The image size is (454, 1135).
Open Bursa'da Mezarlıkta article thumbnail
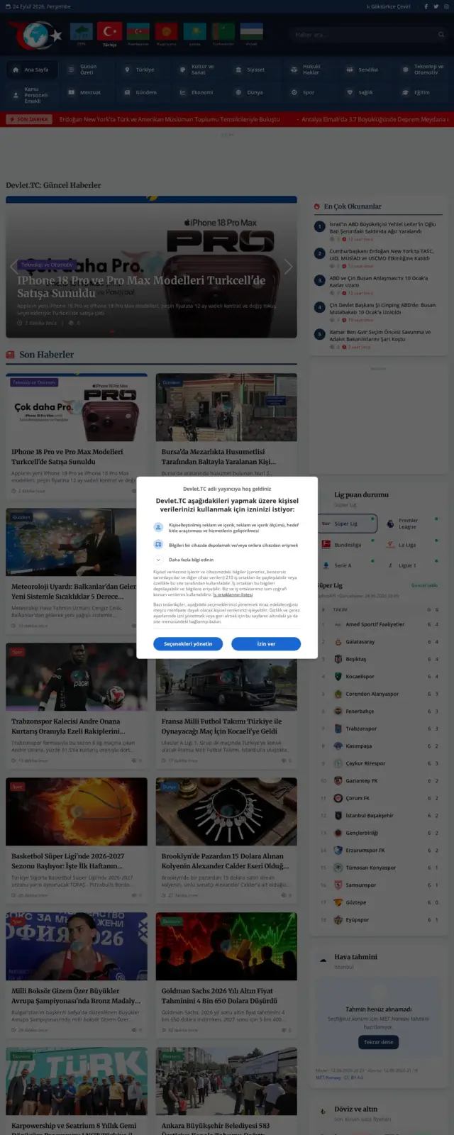click(226, 407)
